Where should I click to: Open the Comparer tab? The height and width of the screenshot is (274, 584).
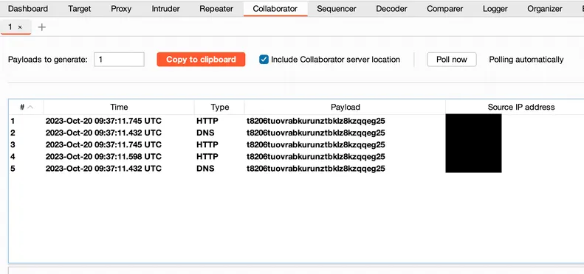point(445,9)
